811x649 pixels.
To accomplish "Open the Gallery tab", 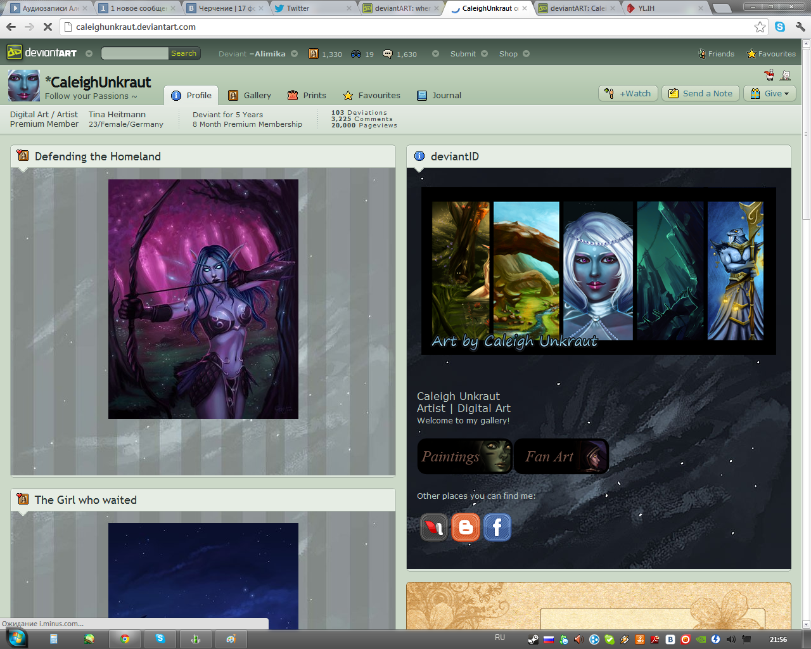I will (x=250, y=95).
